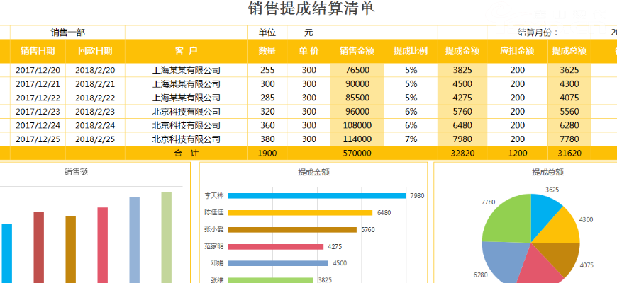This screenshot has height=283, width=617.
Task: Click the 销售一部 department cell
Action: point(68,33)
